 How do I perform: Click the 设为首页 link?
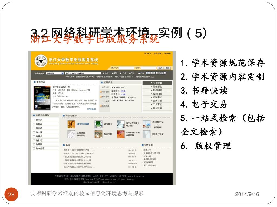(x=148, y=54)
